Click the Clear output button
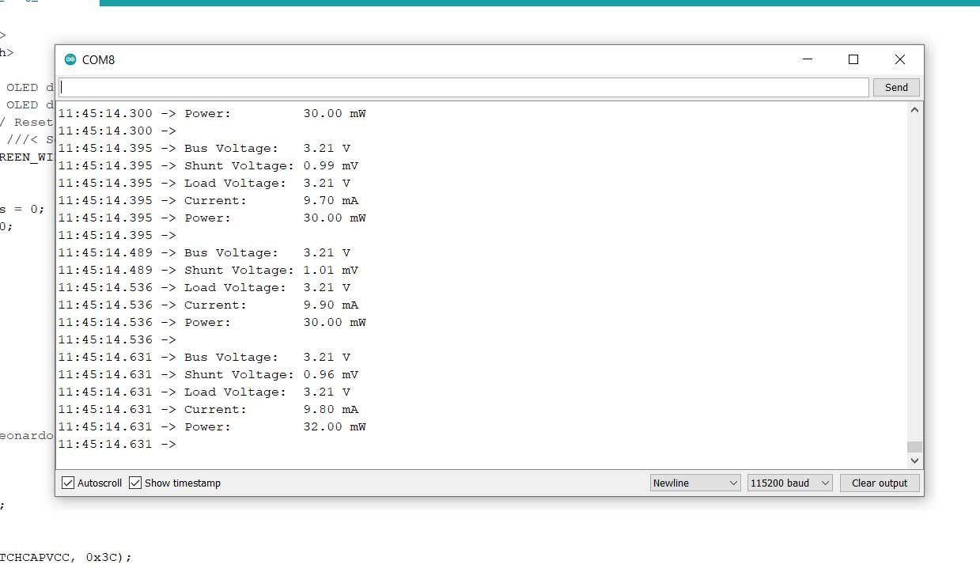Viewport: 980px width, 576px height. pyautogui.click(x=879, y=483)
